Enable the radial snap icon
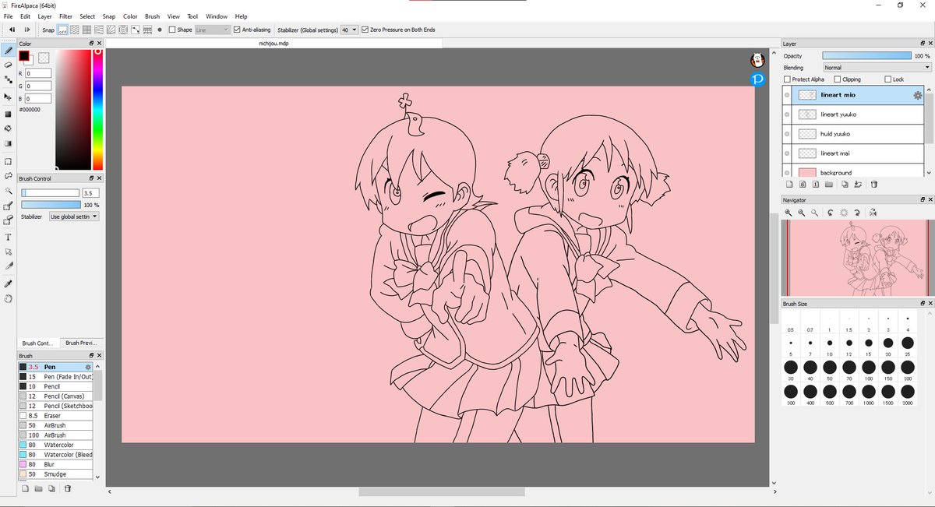 pyautogui.click(x=111, y=30)
